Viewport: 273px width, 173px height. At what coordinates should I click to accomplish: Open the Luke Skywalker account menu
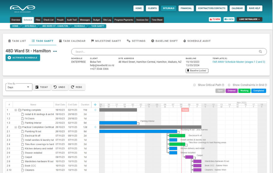coord(249,19)
